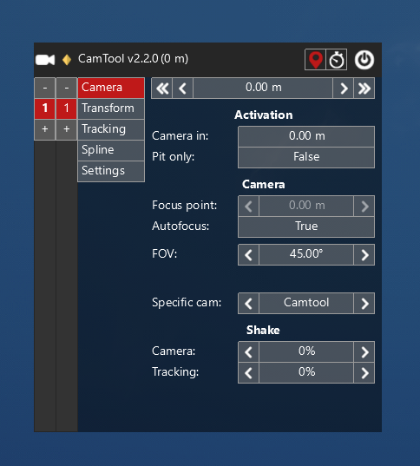Click the FOV 45.00° value

coord(306,255)
